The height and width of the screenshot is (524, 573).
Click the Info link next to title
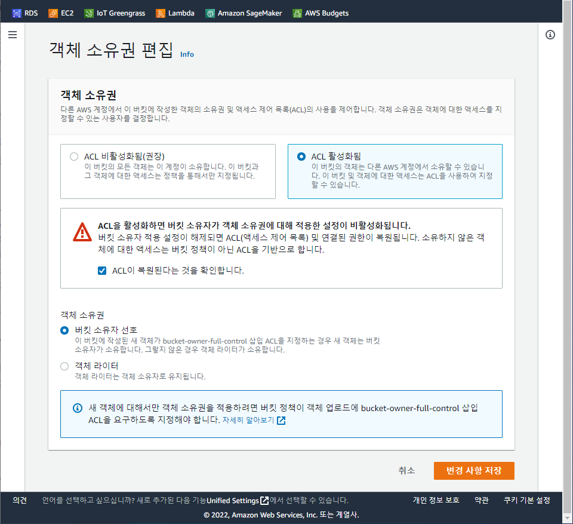pos(187,54)
